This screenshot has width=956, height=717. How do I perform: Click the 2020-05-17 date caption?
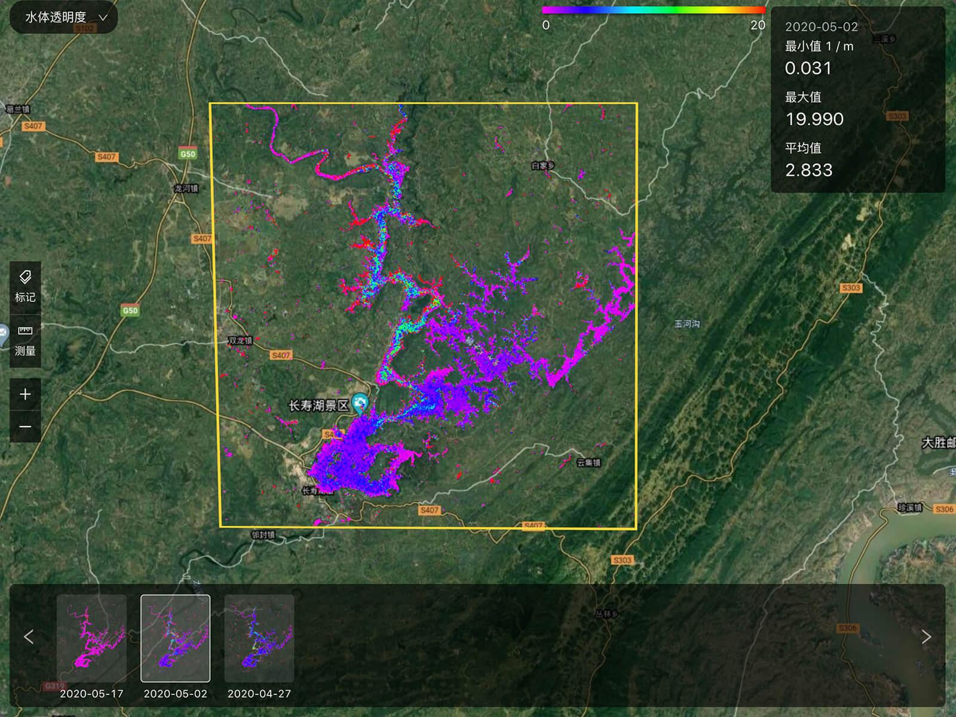pyautogui.click(x=91, y=694)
